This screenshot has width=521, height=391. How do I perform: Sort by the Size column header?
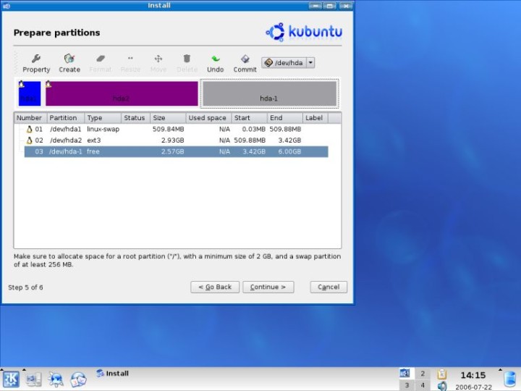coord(168,118)
